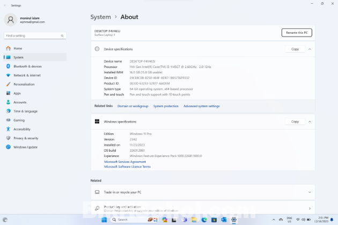Open Gaming settings
338x225 pixels.
click(35, 120)
